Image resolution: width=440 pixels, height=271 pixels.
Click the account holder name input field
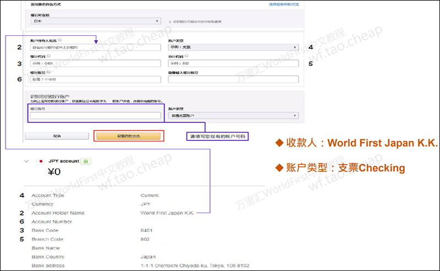click(x=95, y=47)
